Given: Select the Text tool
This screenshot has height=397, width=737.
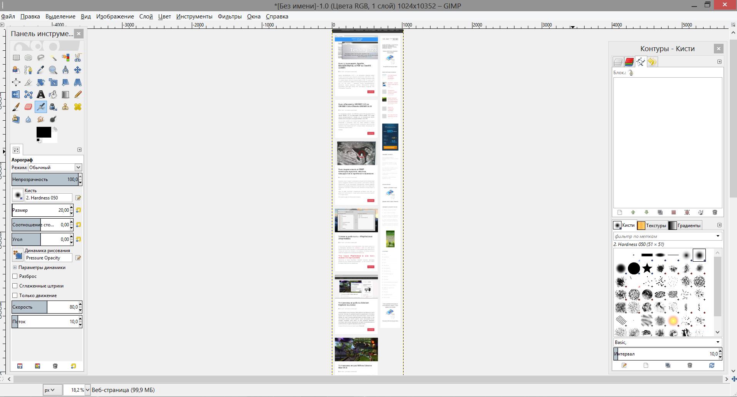Looking at the screenshot, I should [41, 95].
